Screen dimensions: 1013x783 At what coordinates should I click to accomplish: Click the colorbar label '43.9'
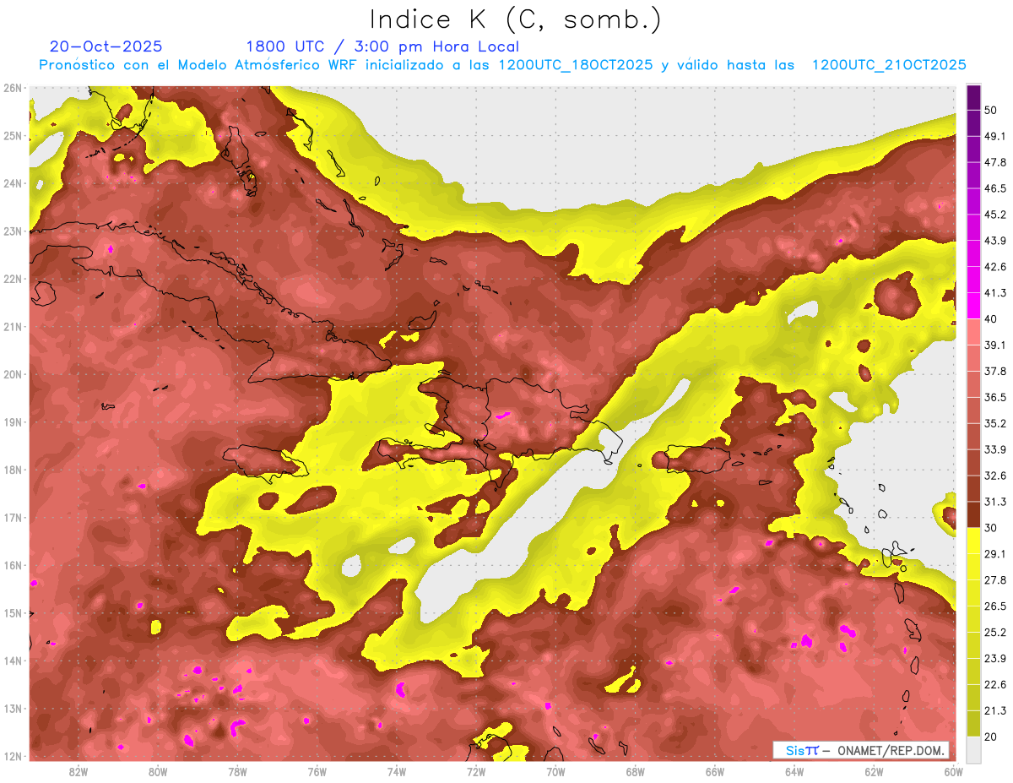click(x=995, y=241)
